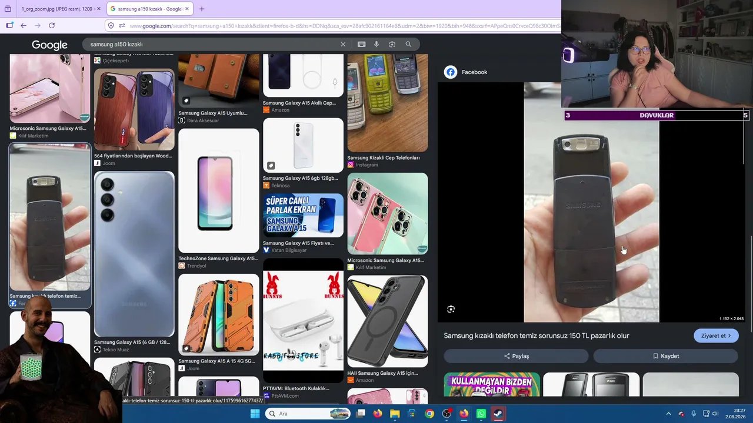Screen dimensions: 753x423
Task: Open a new browser tab
Action: coord(202,9)
